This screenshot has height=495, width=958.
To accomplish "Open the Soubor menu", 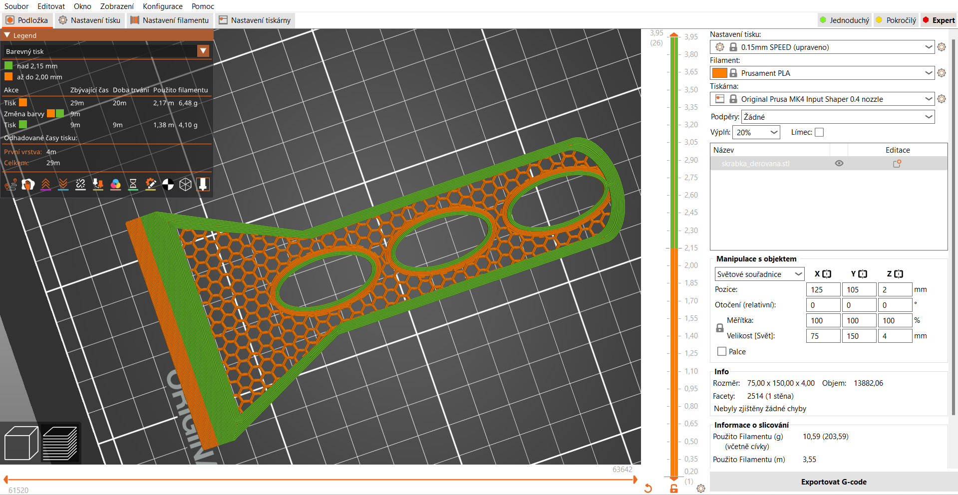I will point(16,6).
